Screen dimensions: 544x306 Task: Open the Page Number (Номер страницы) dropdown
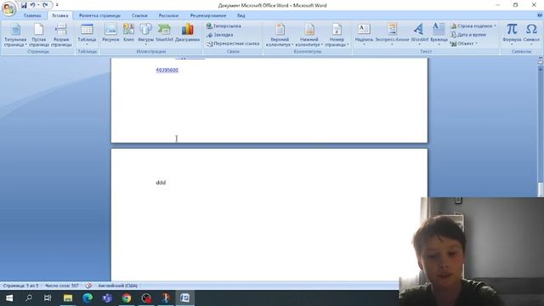(337, 35)
